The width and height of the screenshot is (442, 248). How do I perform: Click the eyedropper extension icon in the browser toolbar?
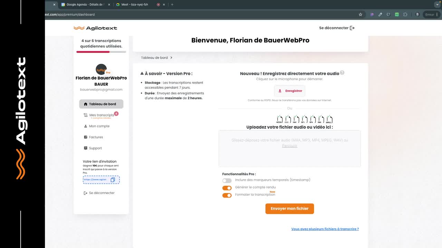(x=380, y=14)
